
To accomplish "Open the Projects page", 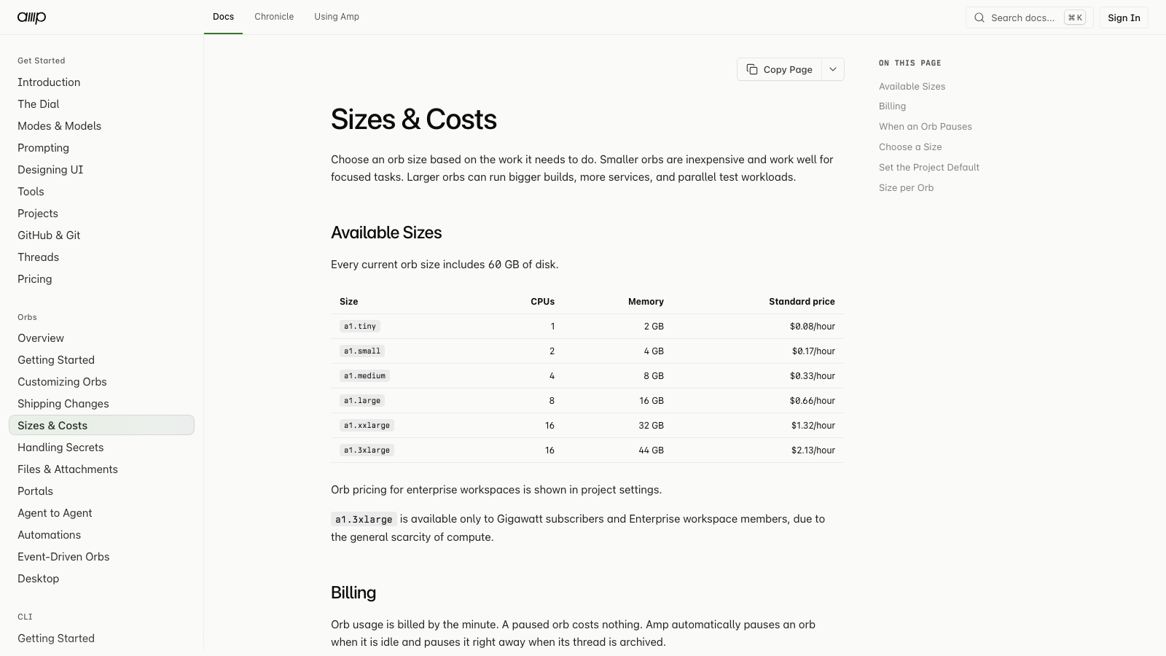I will point(38,214).
